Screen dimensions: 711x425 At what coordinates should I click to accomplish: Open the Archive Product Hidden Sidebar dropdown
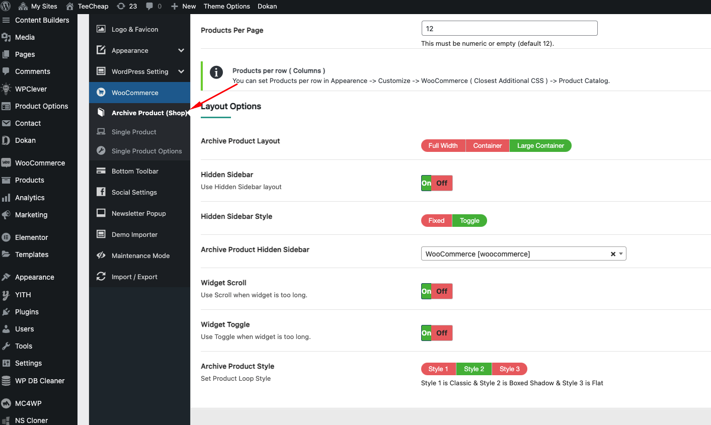(x=523, y=253)
